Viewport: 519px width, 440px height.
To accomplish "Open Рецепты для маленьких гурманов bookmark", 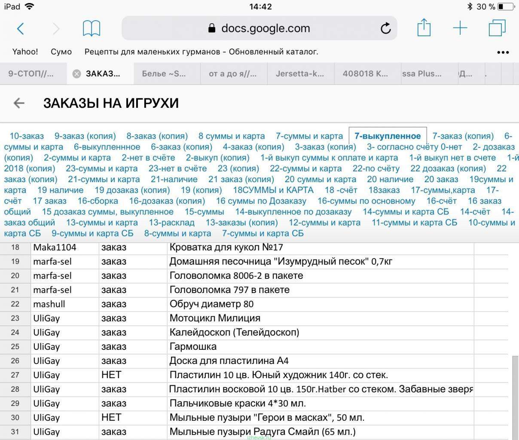I will (201, 52).
